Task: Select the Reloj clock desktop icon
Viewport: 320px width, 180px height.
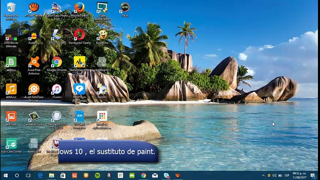Action: click(125, 10)
